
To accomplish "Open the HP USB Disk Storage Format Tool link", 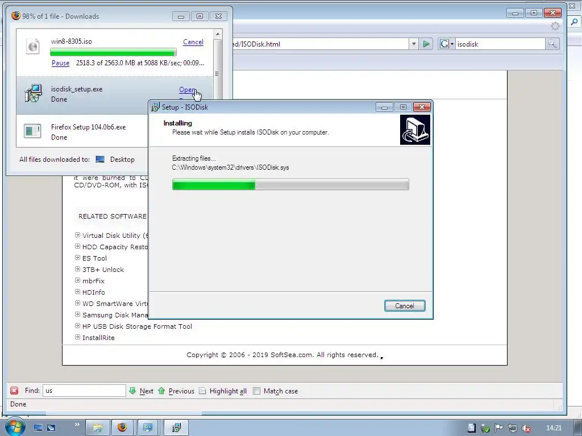I will (137, 326).
